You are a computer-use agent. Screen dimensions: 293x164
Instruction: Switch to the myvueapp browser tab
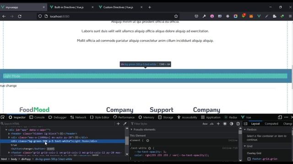pyautogui.click(x=23, y=7)
